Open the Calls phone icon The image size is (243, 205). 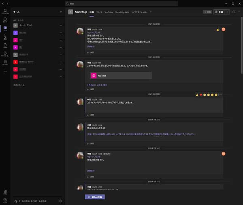coord(5,37)
